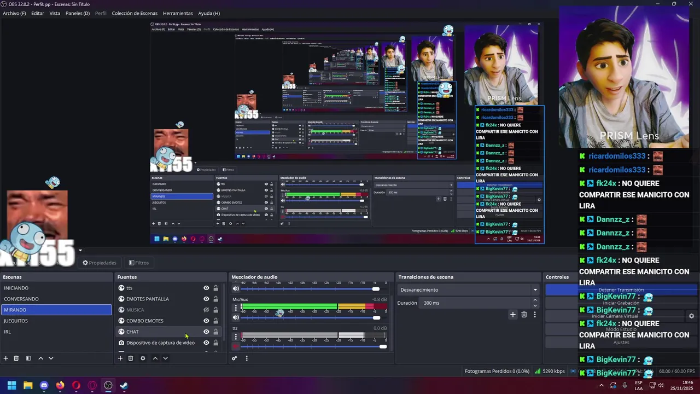Open Herramientas menu
The width and height of the screenshot is (700, 394).
click(x=178, y=13)
